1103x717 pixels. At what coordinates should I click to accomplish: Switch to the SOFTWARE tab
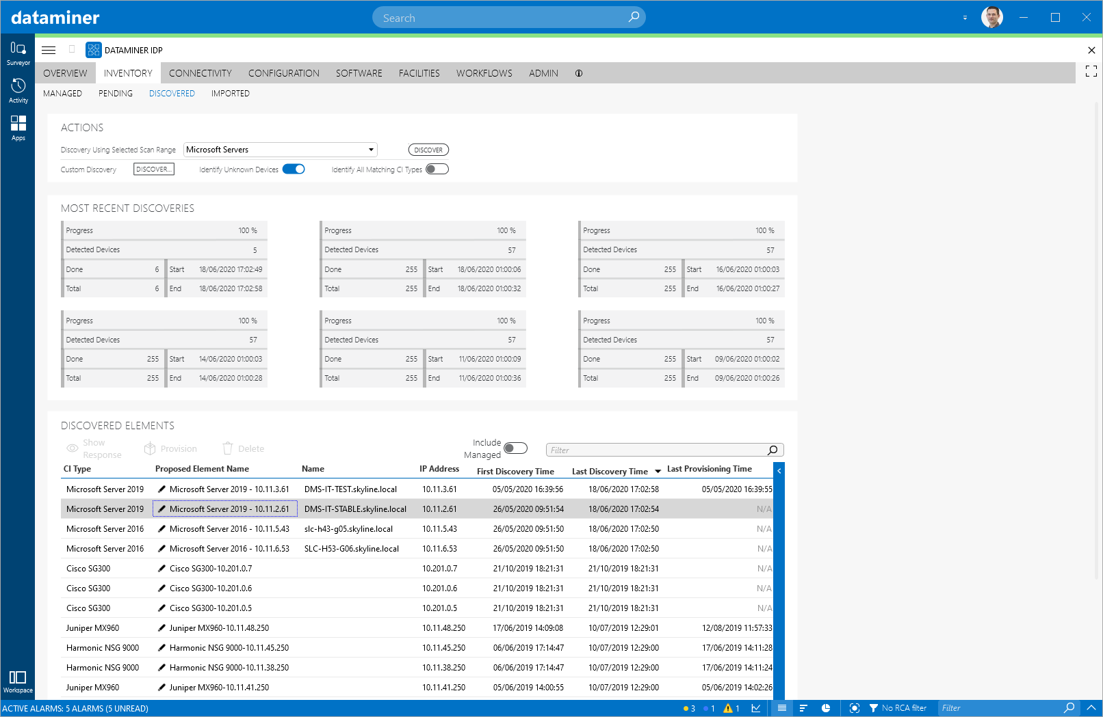coord(359,73)
